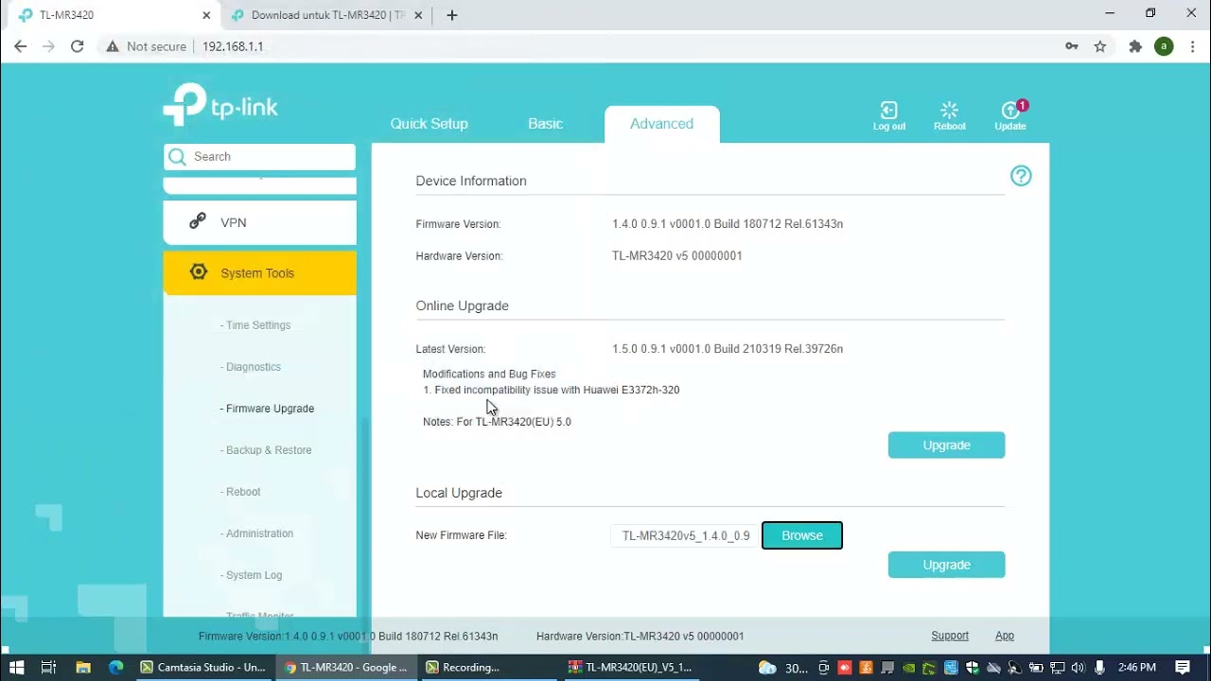Open Backup & Restore in the sidebar

(266, 450)
